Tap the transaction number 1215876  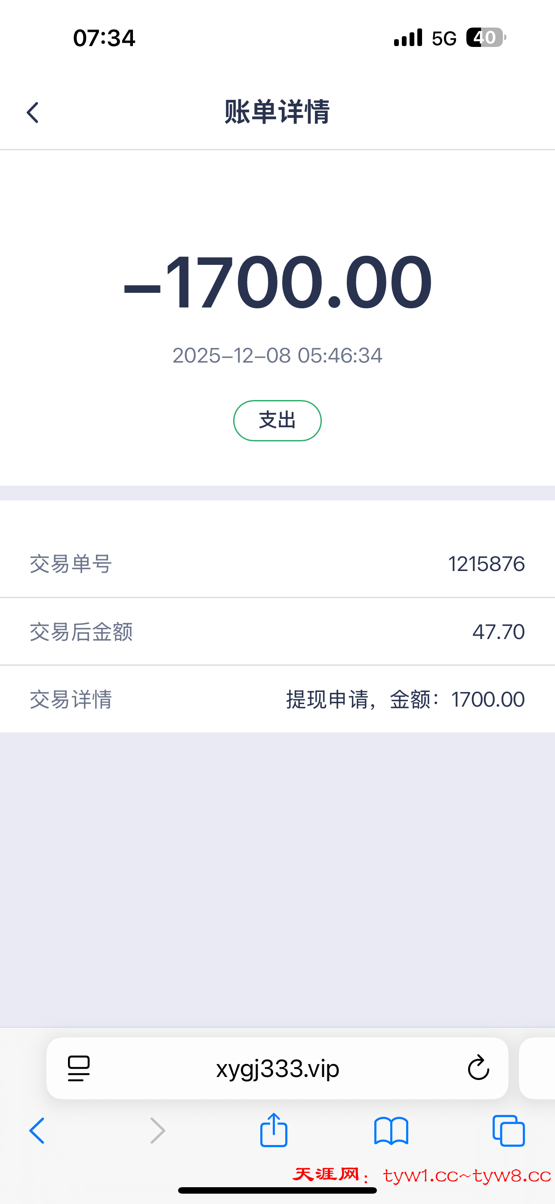tap(486, 564)
